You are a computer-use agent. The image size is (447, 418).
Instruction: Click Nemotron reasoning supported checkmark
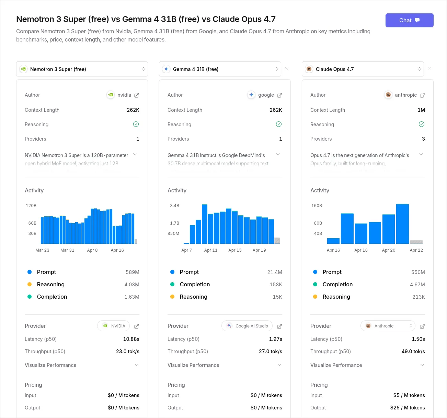click(x=136, y=124)
